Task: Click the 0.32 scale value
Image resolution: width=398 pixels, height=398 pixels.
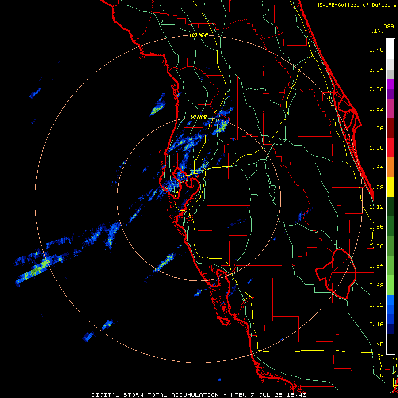Action: 376,305
